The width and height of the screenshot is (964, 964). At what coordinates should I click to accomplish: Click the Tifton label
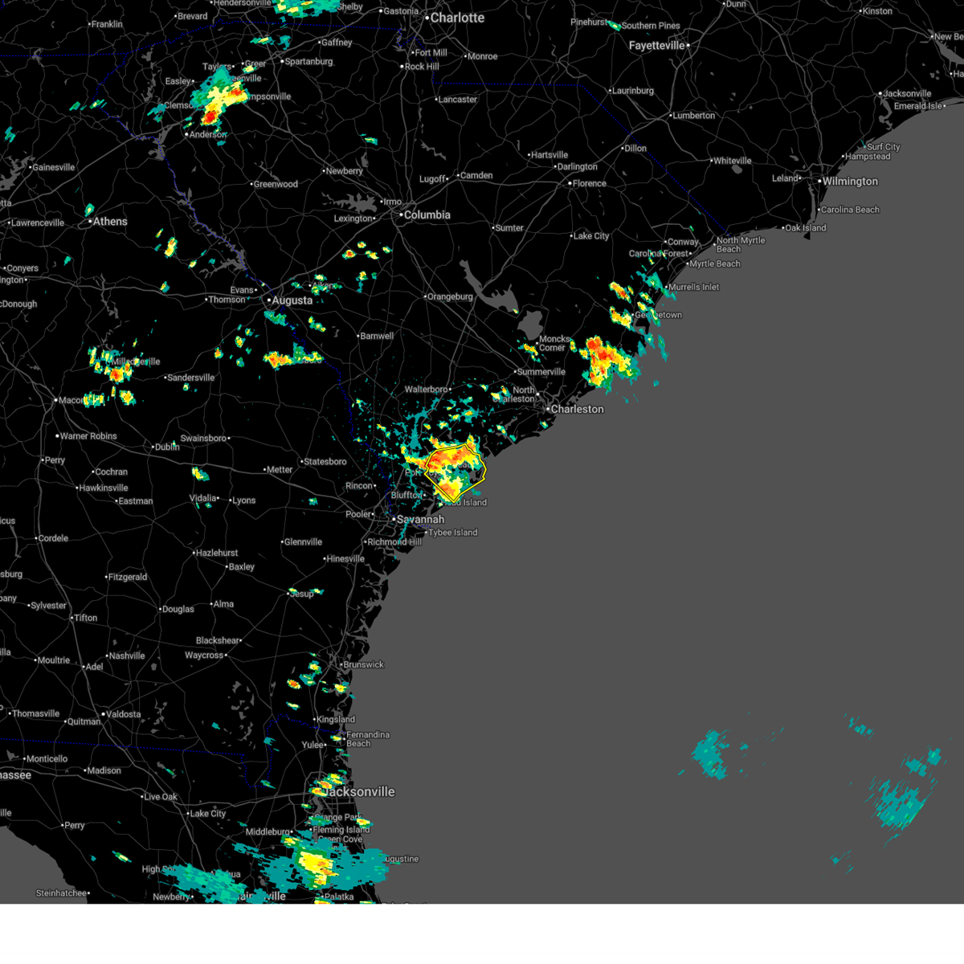85,619
